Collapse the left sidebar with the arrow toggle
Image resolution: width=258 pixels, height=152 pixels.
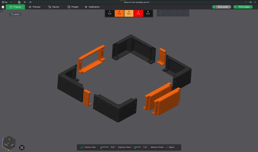1,11
